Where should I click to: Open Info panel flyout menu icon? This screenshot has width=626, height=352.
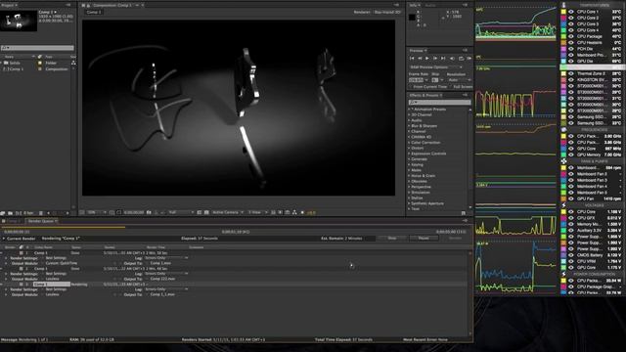coord(466,5)
